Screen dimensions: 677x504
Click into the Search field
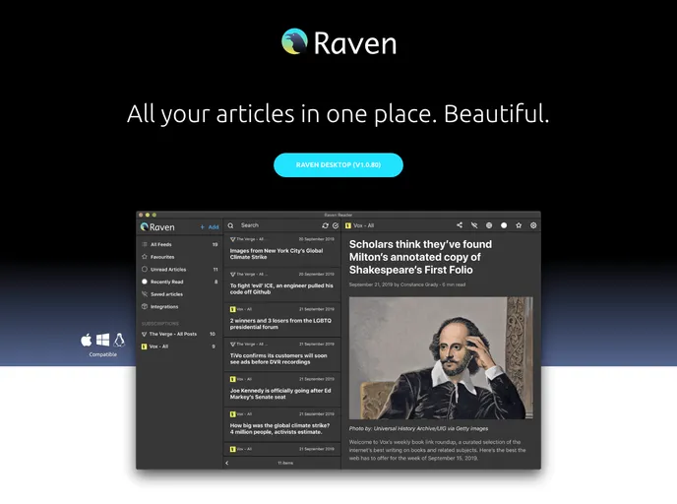277,225
